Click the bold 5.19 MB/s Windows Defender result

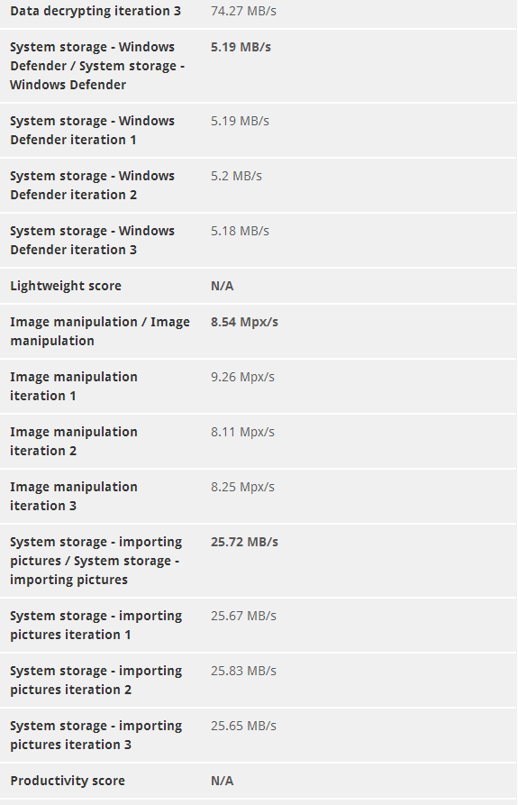click(241, 47)
